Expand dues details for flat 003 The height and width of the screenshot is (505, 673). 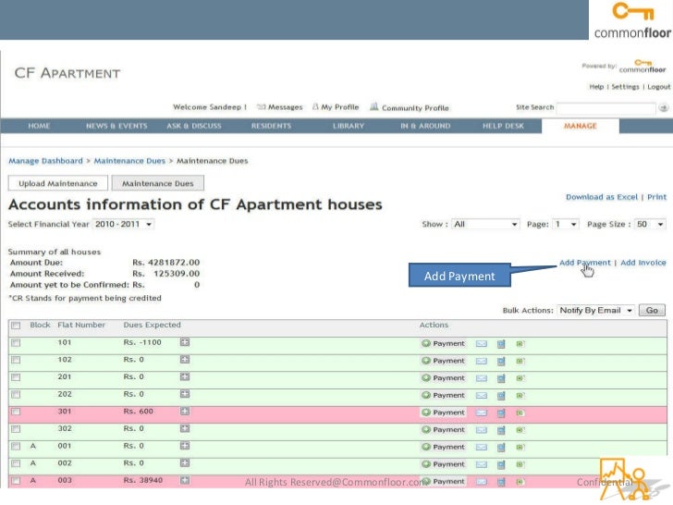click(185, 480)
